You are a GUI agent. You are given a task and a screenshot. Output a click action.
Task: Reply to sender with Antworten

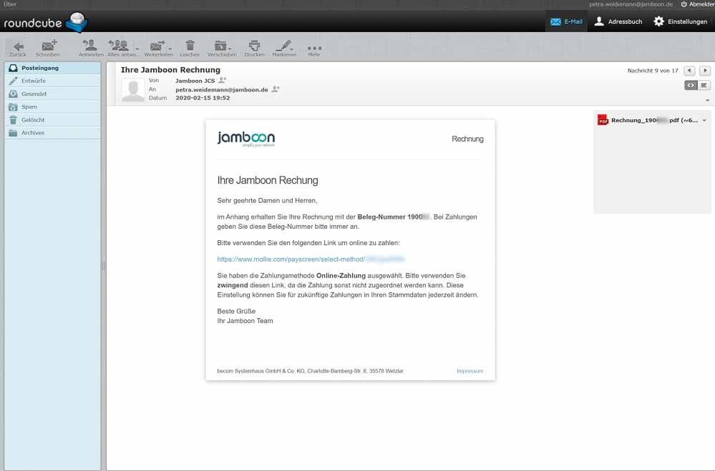click(x=91, y=49)
